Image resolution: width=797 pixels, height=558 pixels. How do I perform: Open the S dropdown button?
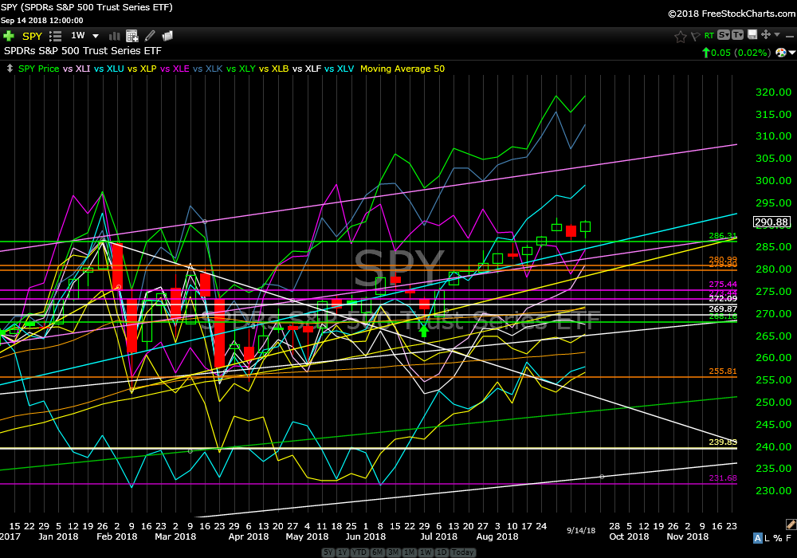click(x=724, y=35)
